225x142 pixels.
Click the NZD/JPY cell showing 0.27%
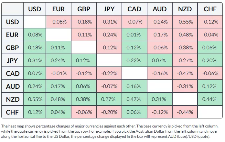109,99
